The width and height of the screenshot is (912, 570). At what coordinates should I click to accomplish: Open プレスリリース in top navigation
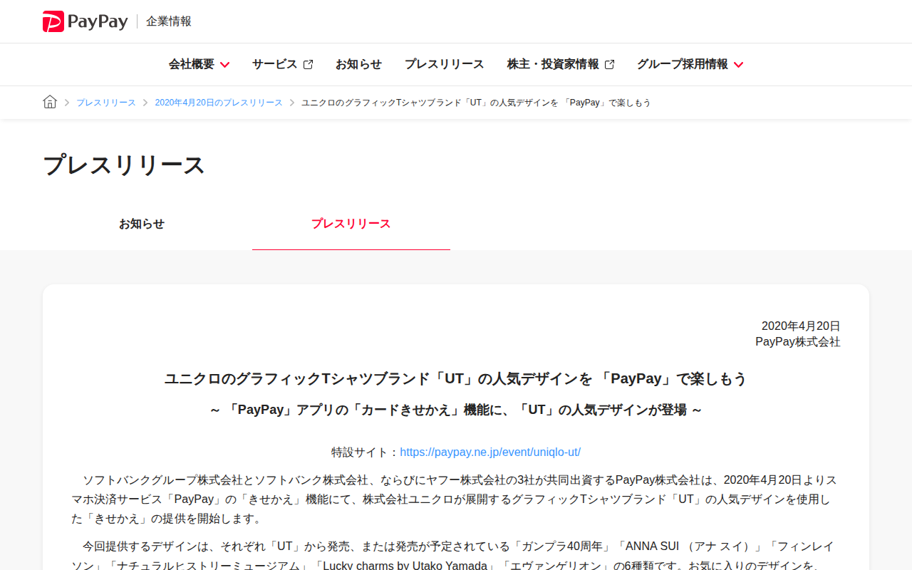point(444,64)
